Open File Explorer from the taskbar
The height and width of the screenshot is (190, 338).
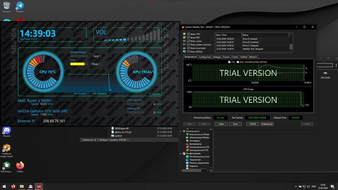pyautogui.click(x=22, y=187)
